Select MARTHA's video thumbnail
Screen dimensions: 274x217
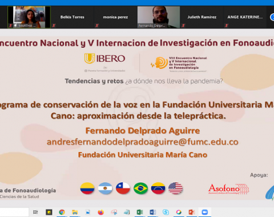coord(29,17)
